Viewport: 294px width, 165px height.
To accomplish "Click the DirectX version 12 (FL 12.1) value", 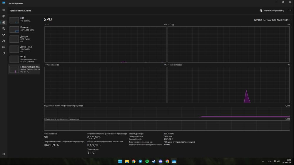I will [x=168, y=139].
